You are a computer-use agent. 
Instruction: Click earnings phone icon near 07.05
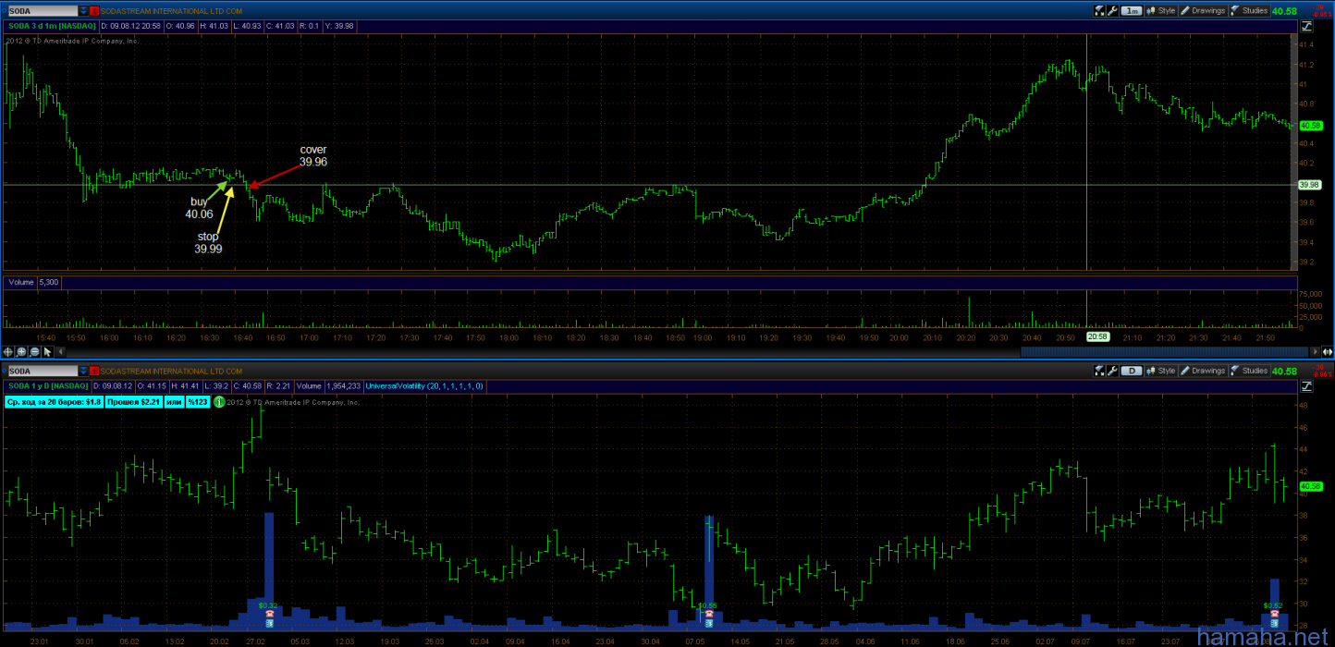[x=708, y=613]
